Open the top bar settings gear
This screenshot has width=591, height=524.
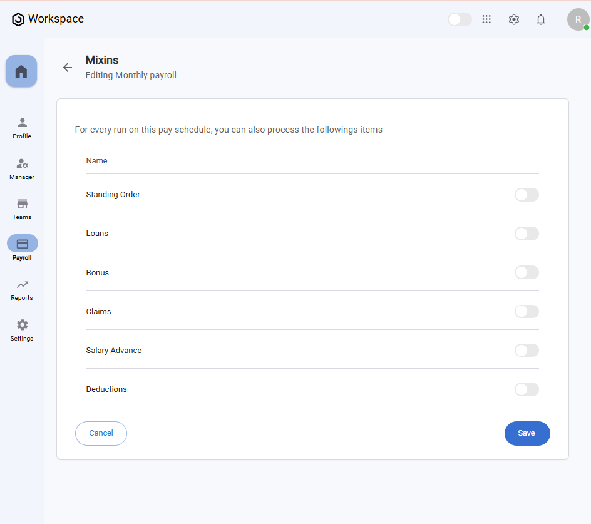pos(514,19)
